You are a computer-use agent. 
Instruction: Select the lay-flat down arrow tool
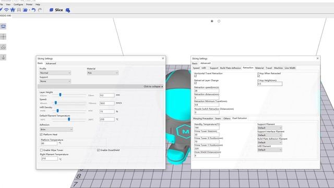(x=3, y=57)
